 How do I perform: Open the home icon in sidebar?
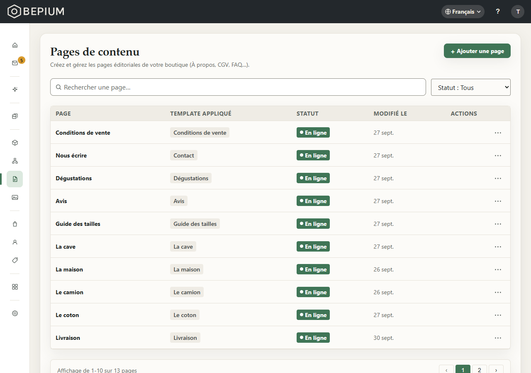click(x=15, y=45)
